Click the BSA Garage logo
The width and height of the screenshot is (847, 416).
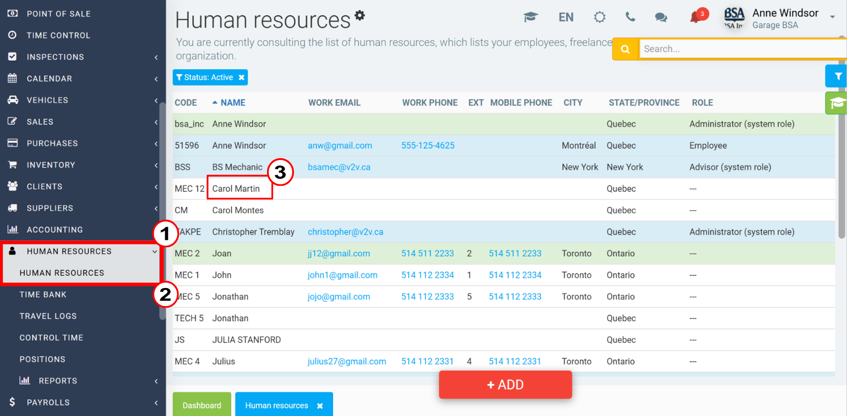734,18
